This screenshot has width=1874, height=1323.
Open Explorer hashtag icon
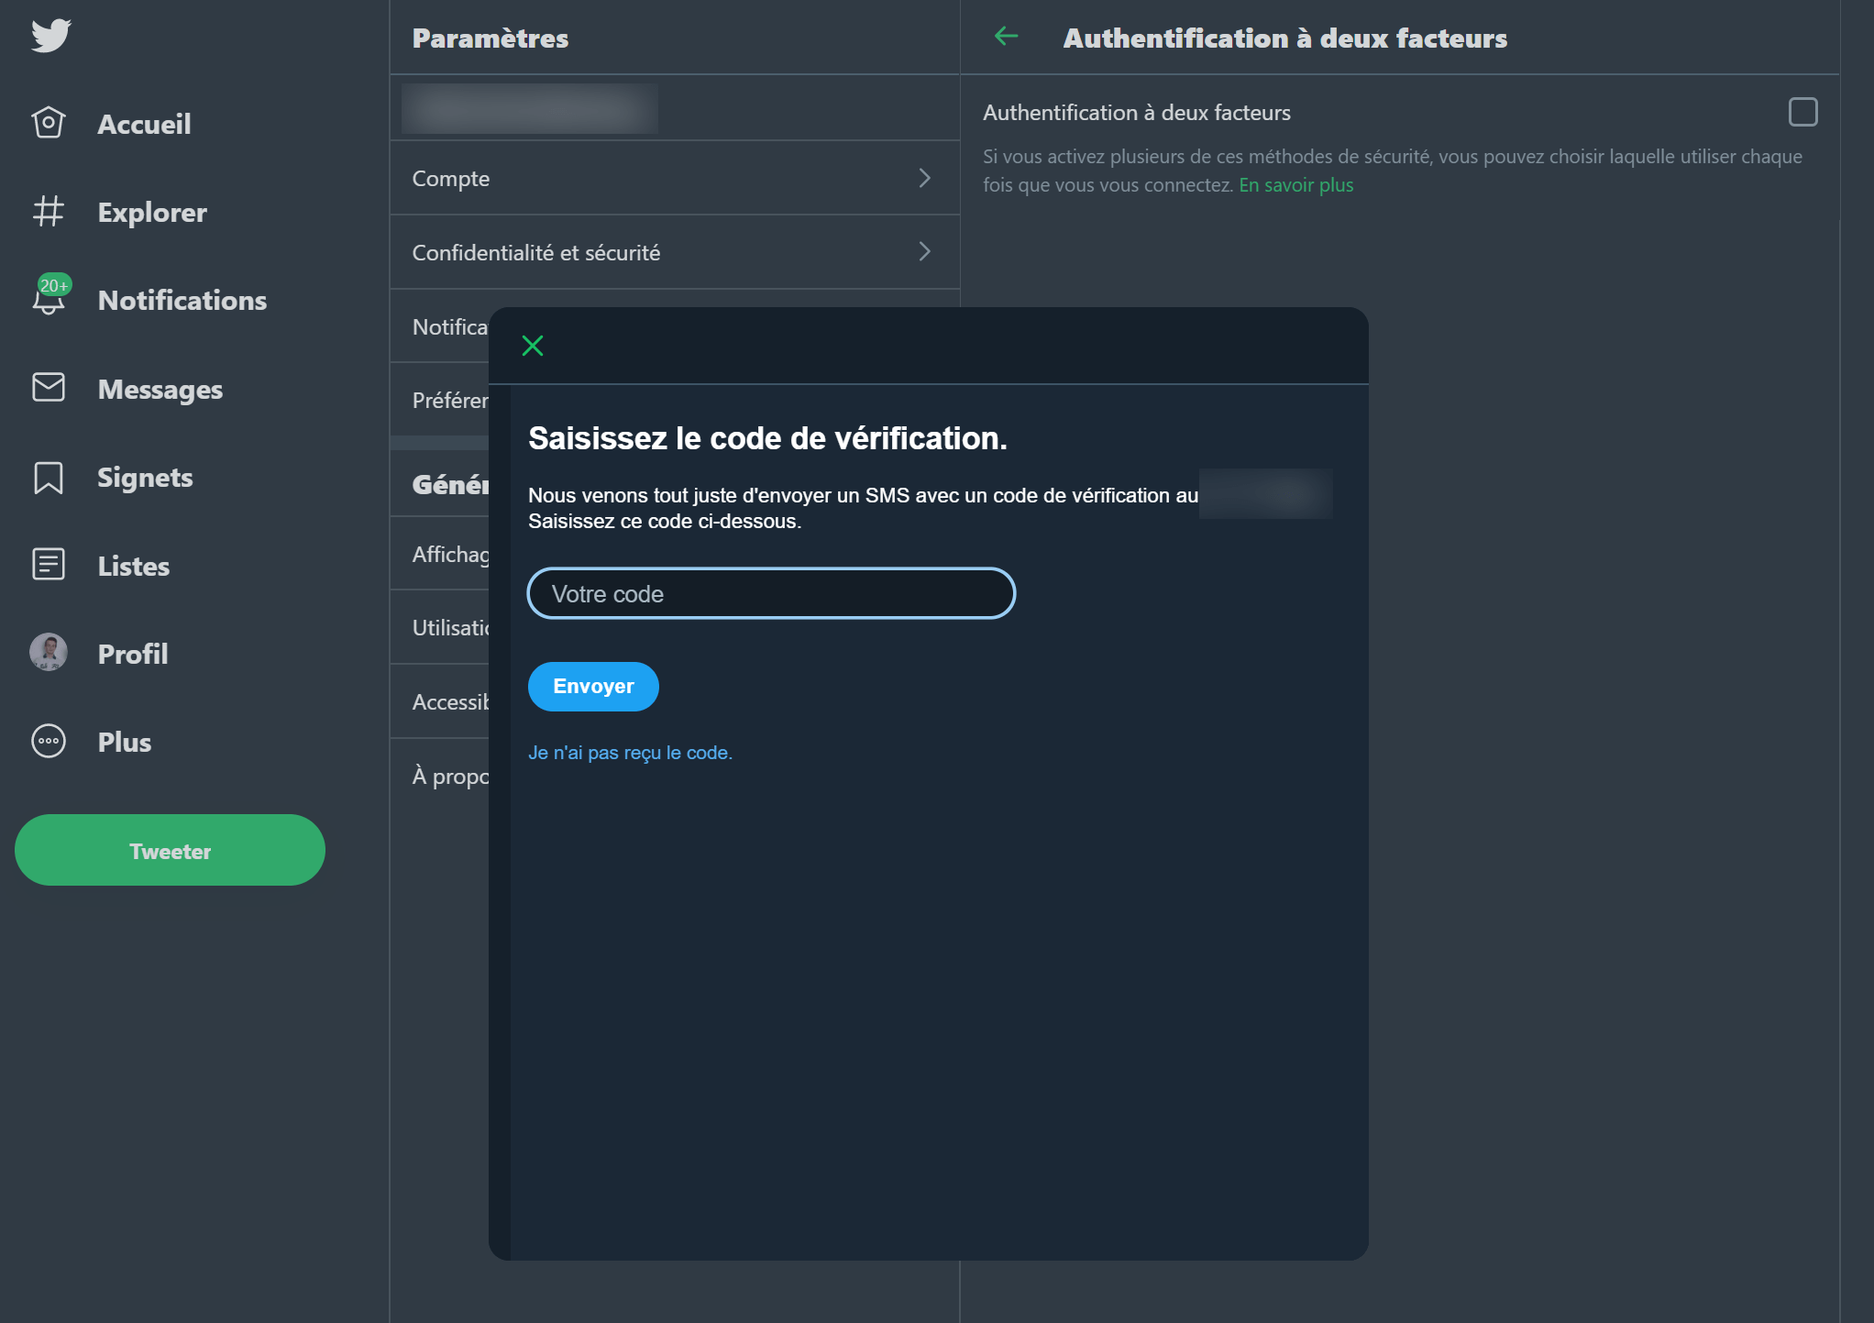click(49, 212)
